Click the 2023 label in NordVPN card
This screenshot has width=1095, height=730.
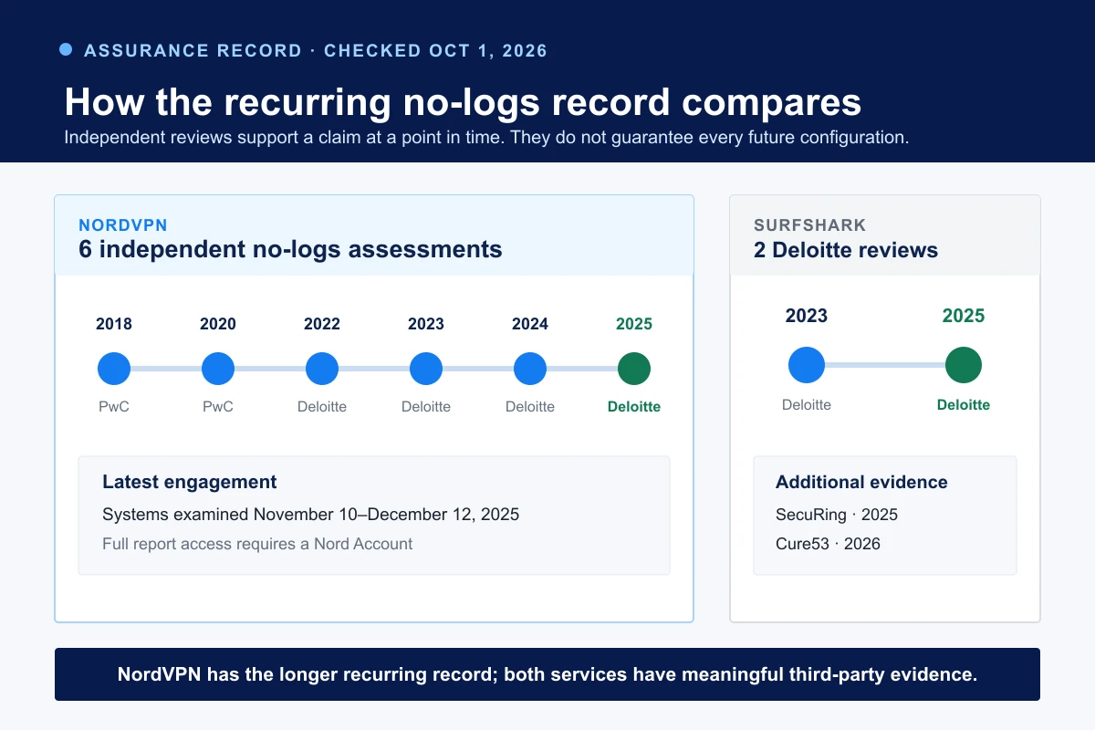[x=426, y=324]
